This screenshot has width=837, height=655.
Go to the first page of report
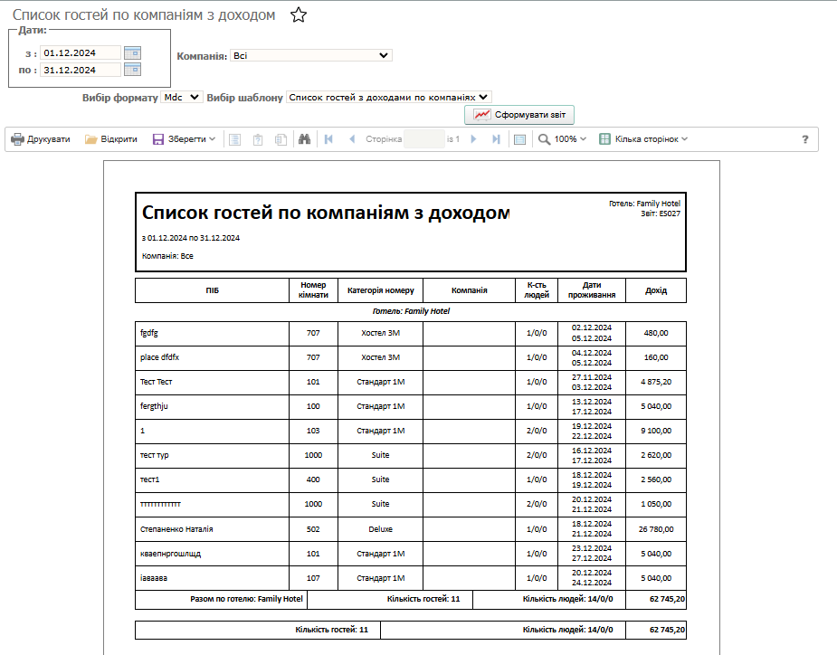click(328, 139)
